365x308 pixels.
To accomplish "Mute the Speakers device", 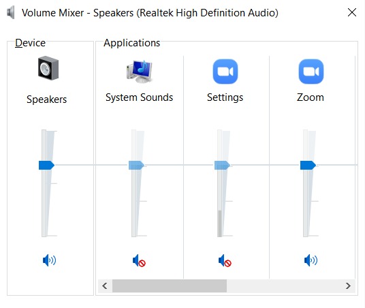I will point(49,260).
